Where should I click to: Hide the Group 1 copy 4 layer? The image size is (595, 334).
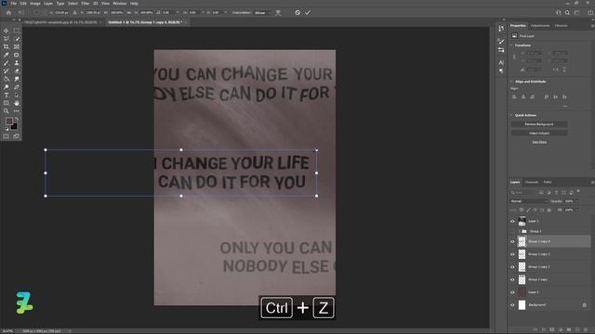(x=512, y=241)
